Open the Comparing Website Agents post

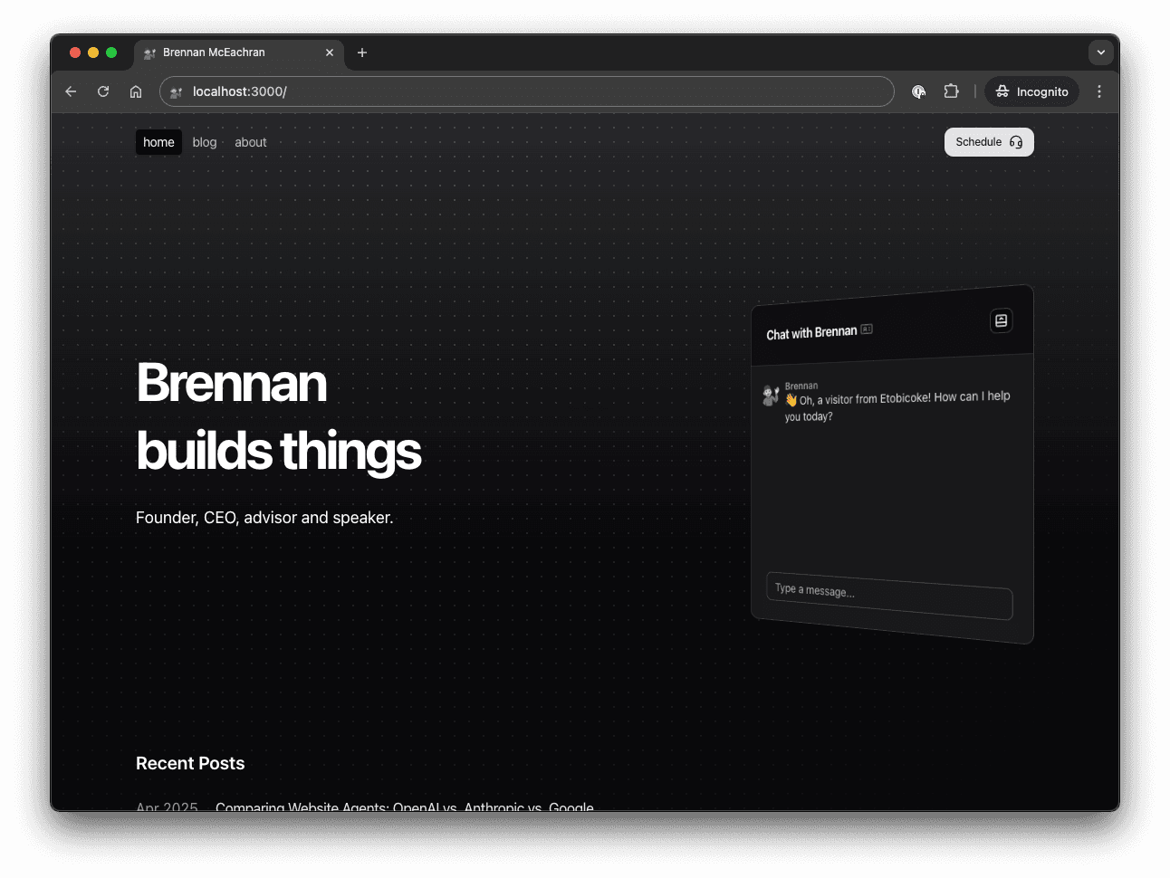(404, 805)
